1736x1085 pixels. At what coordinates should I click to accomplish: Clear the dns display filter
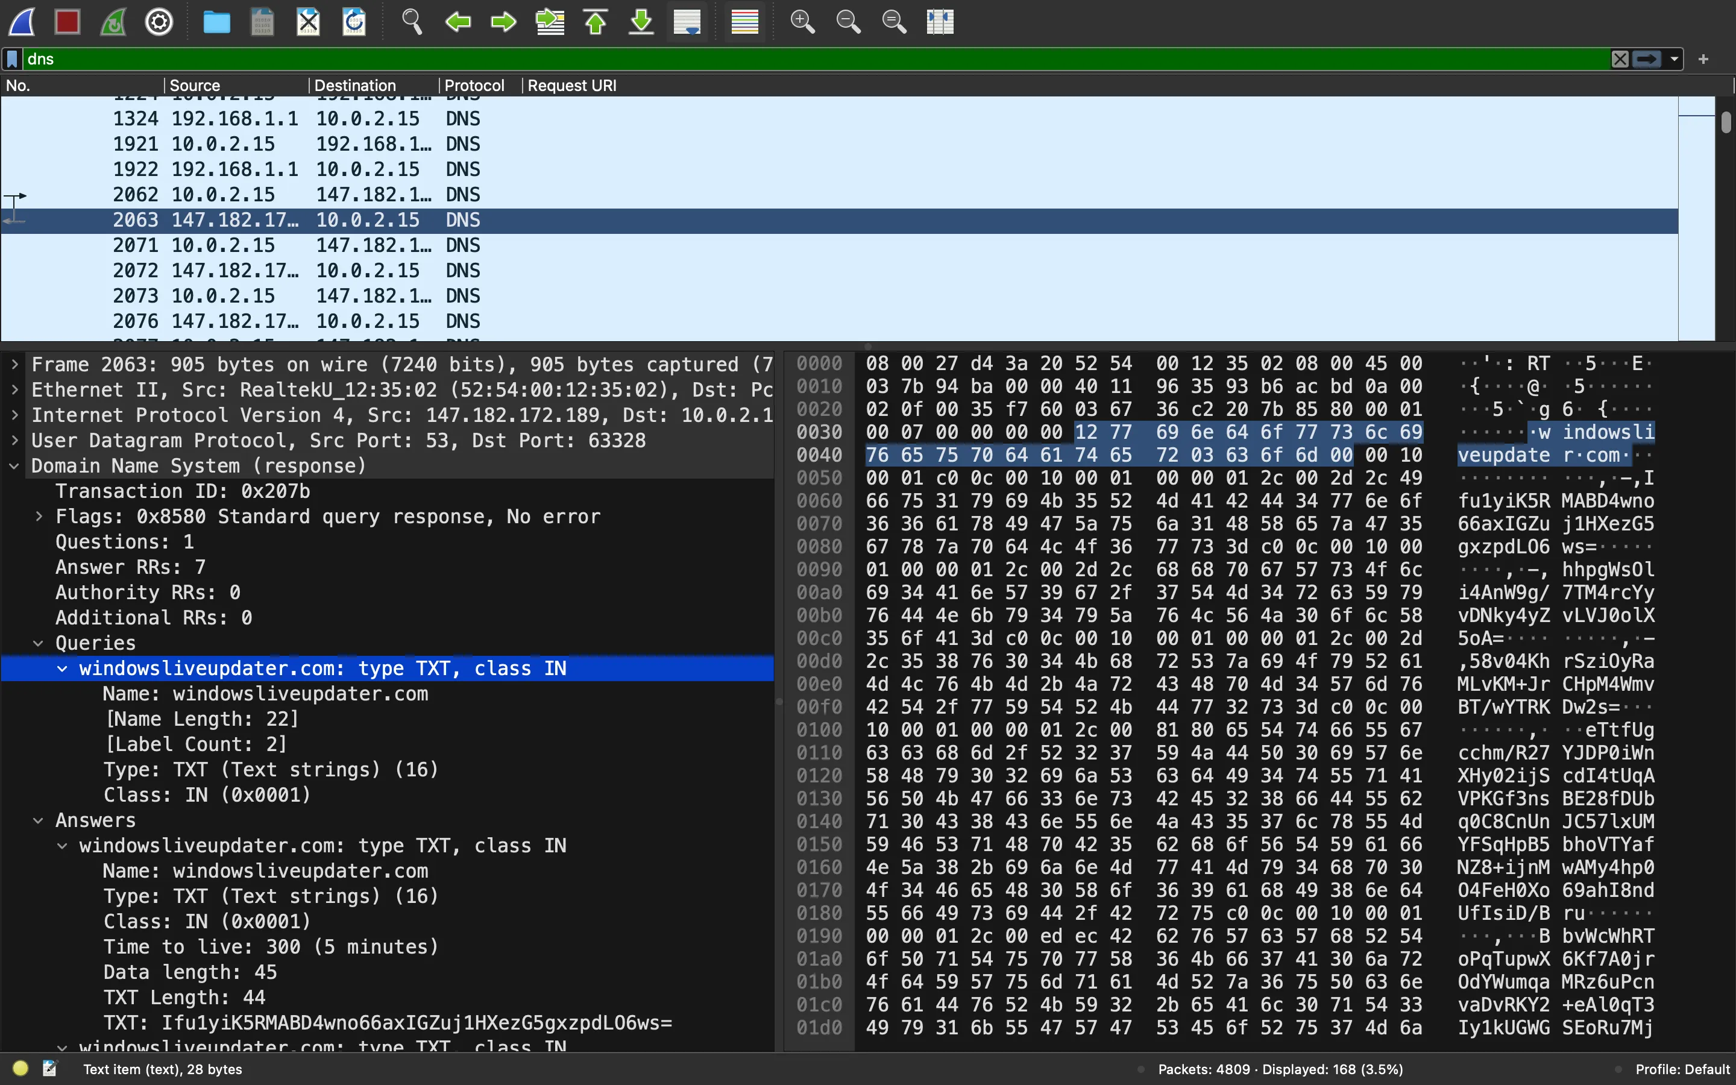click(x=1620, y=59)
